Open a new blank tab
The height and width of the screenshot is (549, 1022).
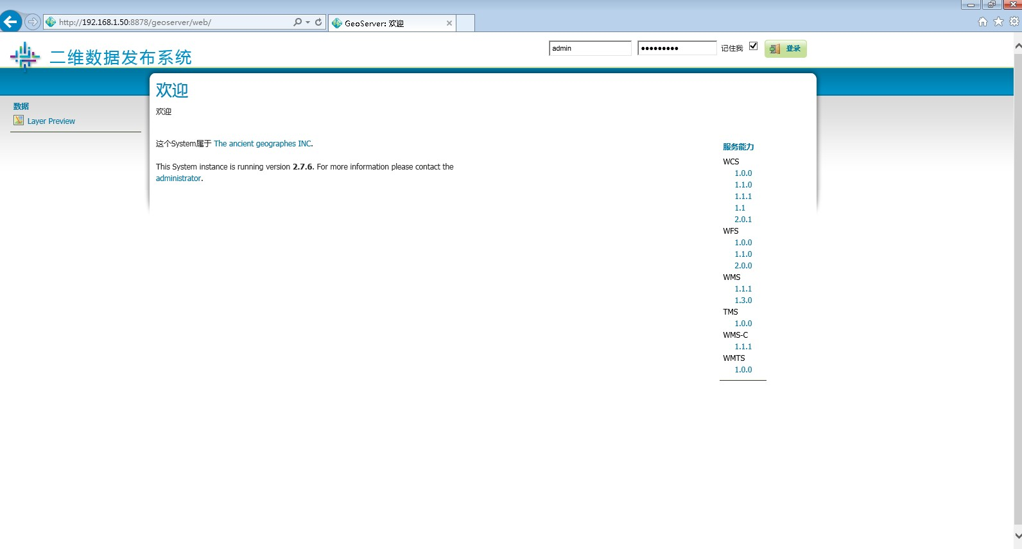click(x=465, y=23)
